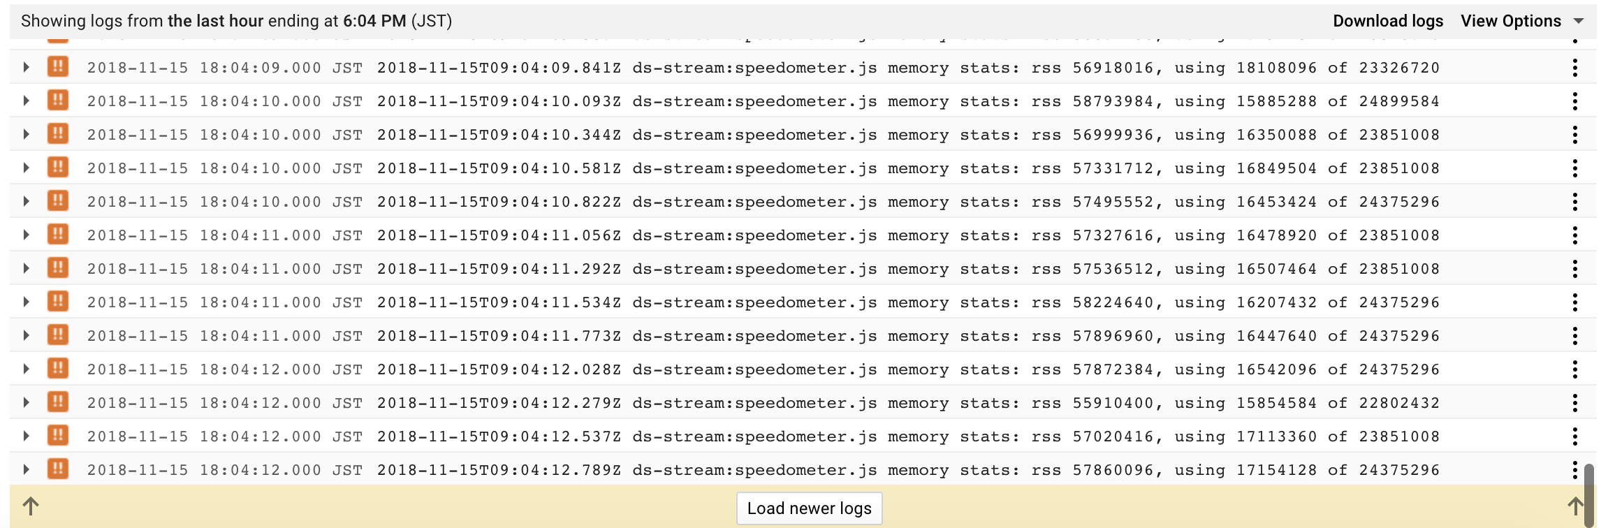Select log text 'using 17154128 of 24375296'
Viewport: 1608px width, 528px height.
1307,470
